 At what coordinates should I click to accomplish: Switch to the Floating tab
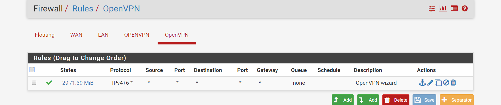[45, 35]
